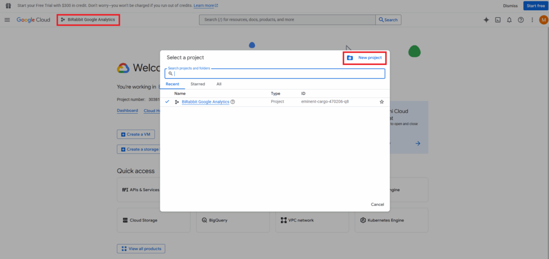Dismiss the free trial banner

[510, 5]
